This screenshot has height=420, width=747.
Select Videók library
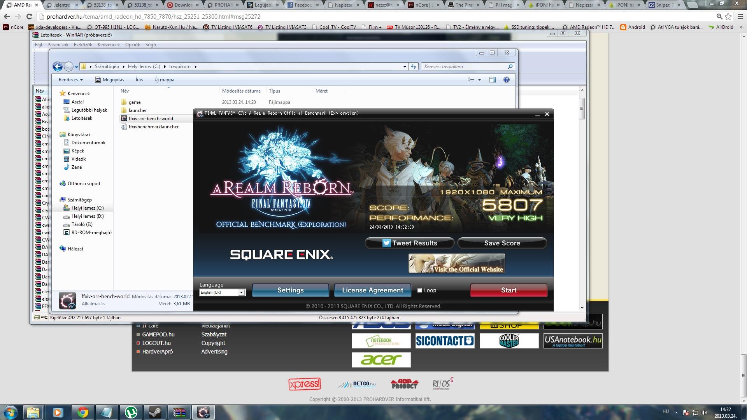(x=78, y=159)
